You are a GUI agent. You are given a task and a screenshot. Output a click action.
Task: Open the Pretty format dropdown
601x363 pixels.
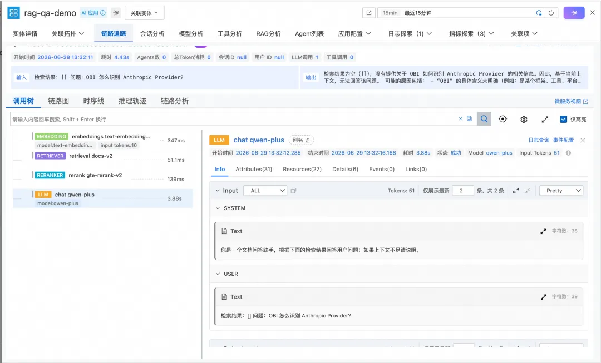tap(561, 190)
